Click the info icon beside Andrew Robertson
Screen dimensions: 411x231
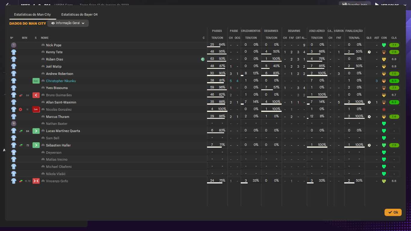(x=43, y=74)
